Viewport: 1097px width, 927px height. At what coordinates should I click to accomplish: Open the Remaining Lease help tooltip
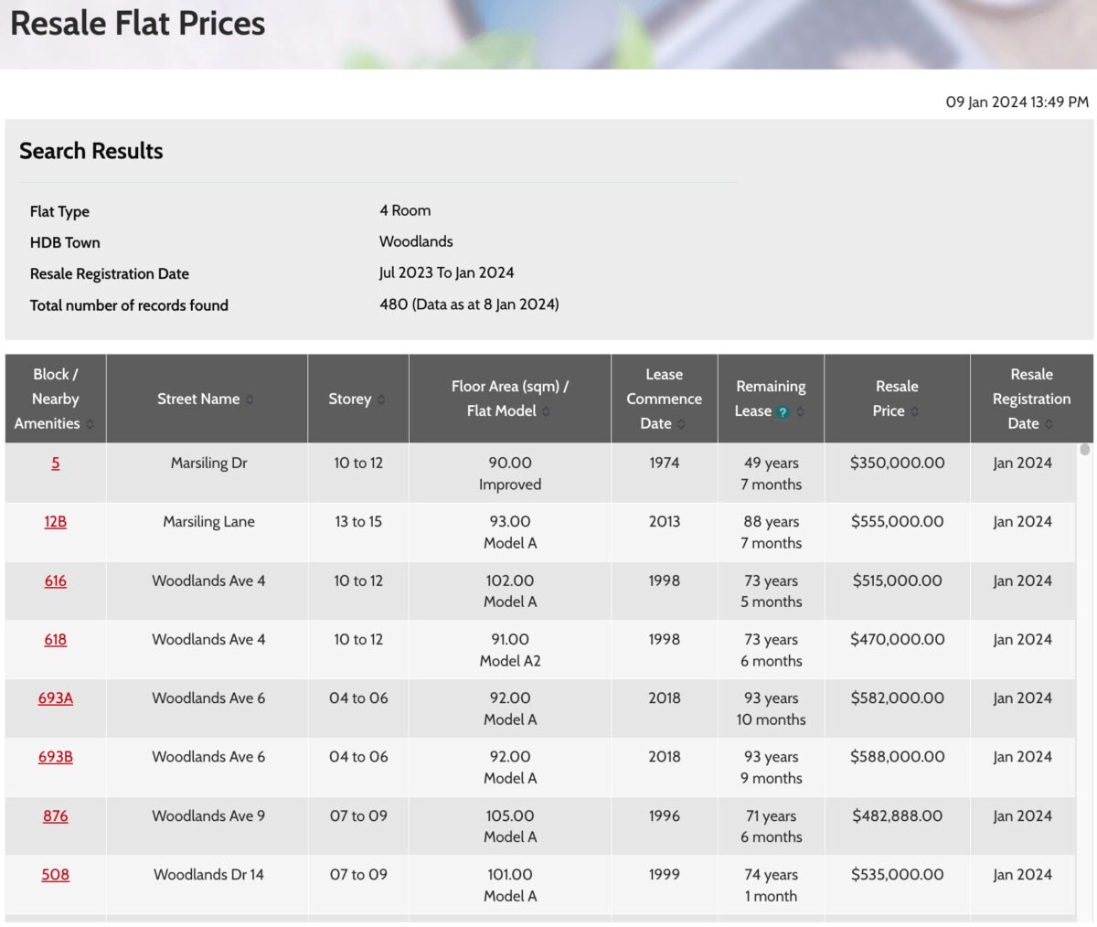click(x=783, y=411)
